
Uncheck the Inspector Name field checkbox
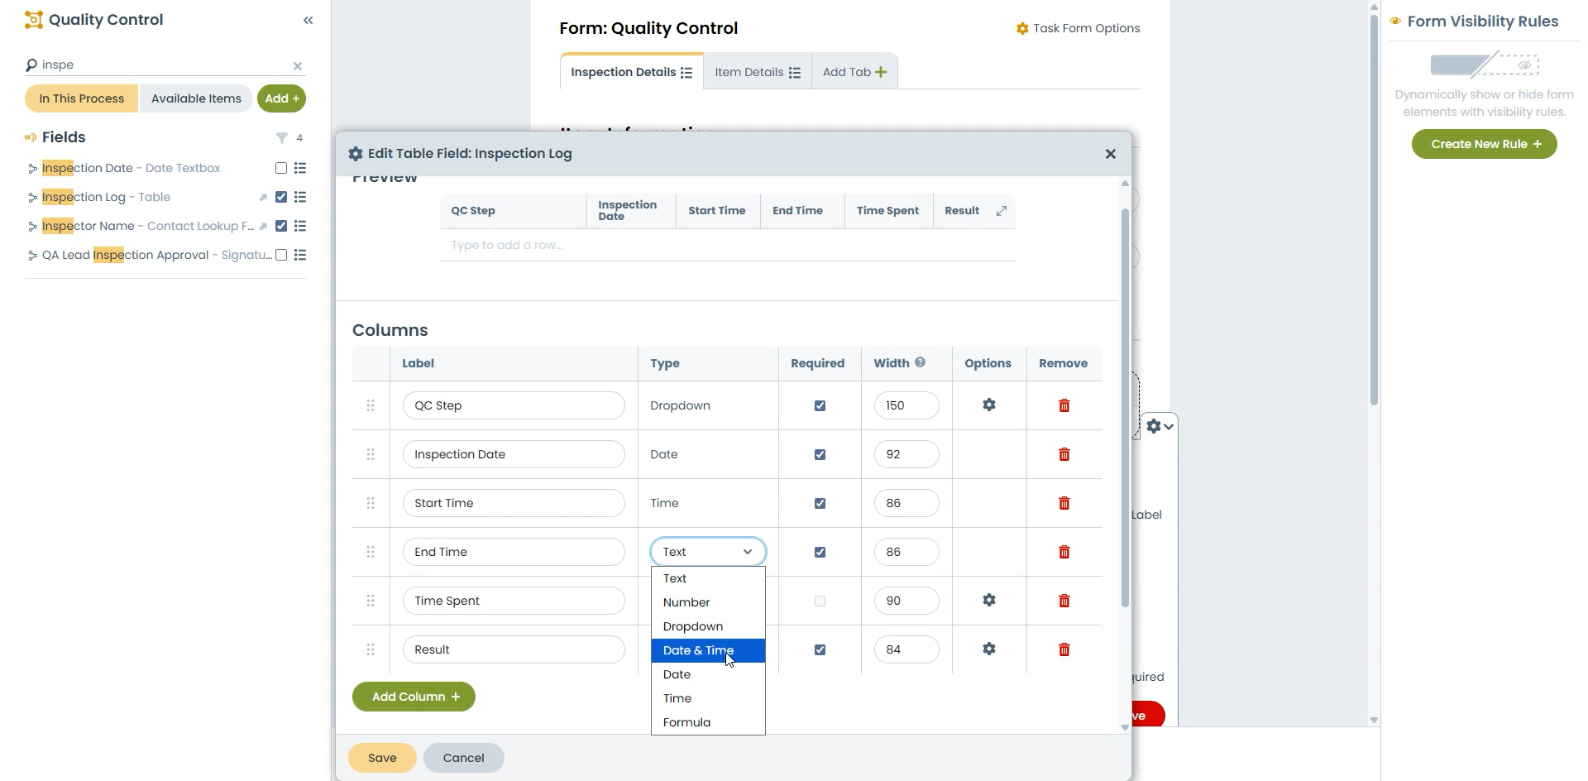(280, 226)
